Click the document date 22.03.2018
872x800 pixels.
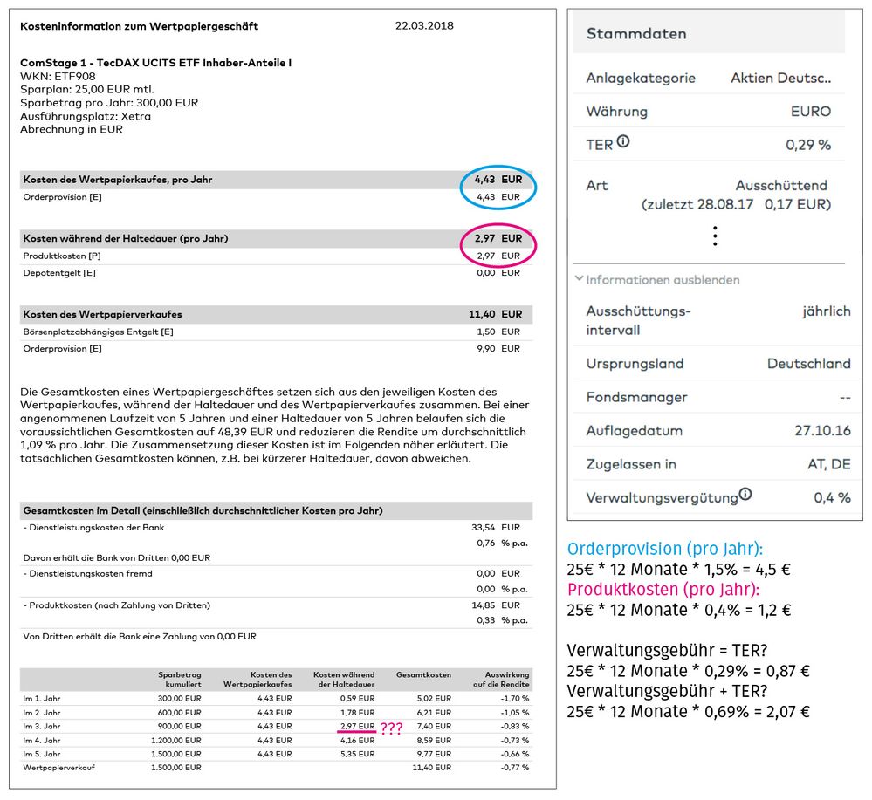[424, 26]
